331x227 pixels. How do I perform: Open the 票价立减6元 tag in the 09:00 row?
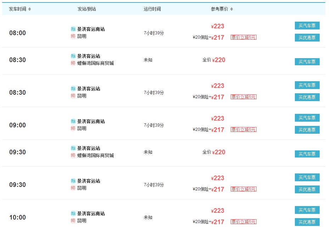243,129
